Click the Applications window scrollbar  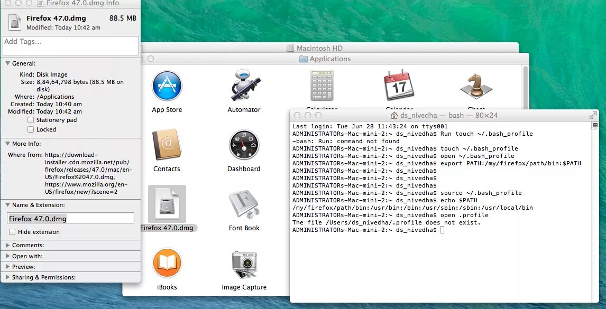pyautogui.click(x=525, y=87)
